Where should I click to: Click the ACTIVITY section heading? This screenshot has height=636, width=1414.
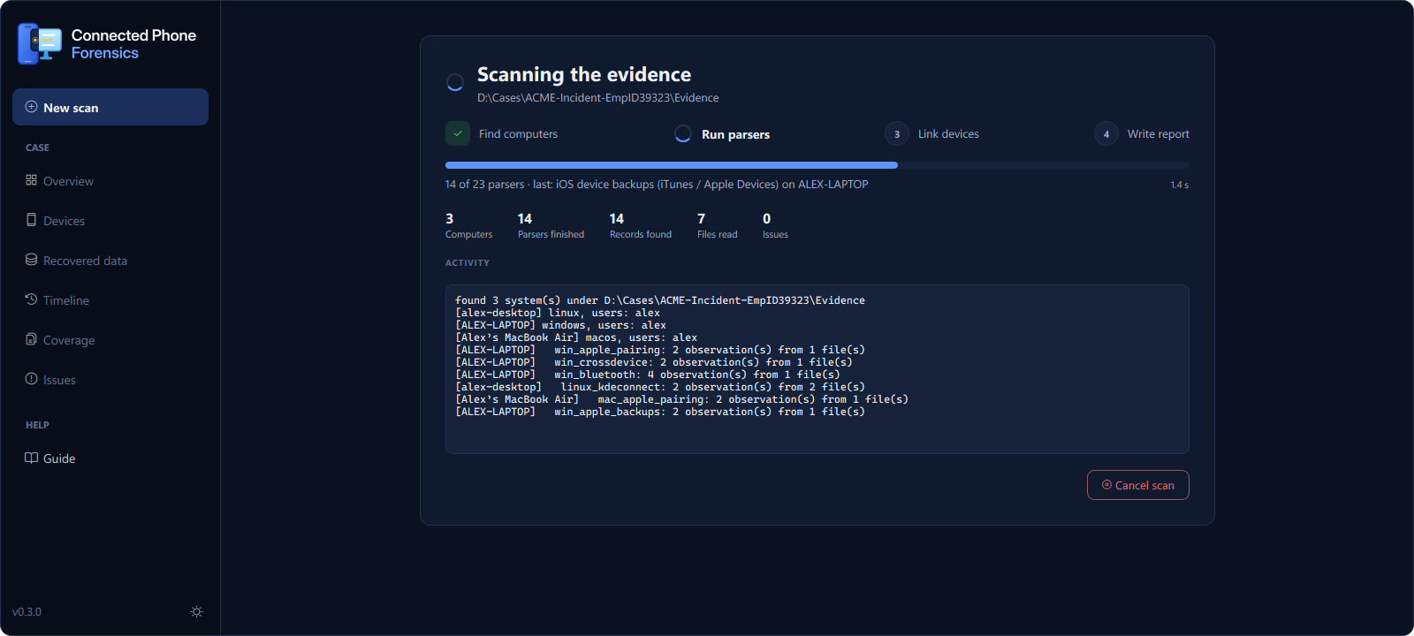click(x=468, y=263)
